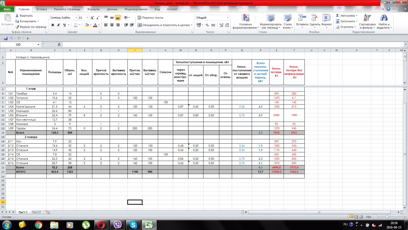Open the Century Gothic font name dropdown
408x230 pixels.
coord(76,18)
